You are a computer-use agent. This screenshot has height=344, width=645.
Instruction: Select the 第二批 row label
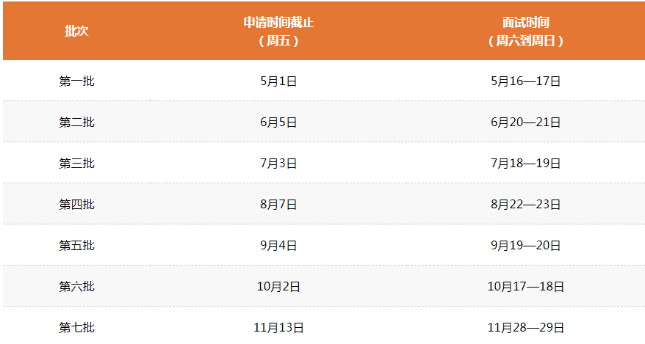pyautogui.click(x=76, y=122)
